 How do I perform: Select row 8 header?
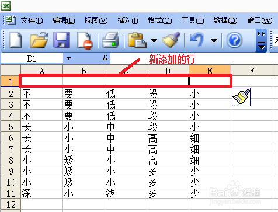pos(11,160)
